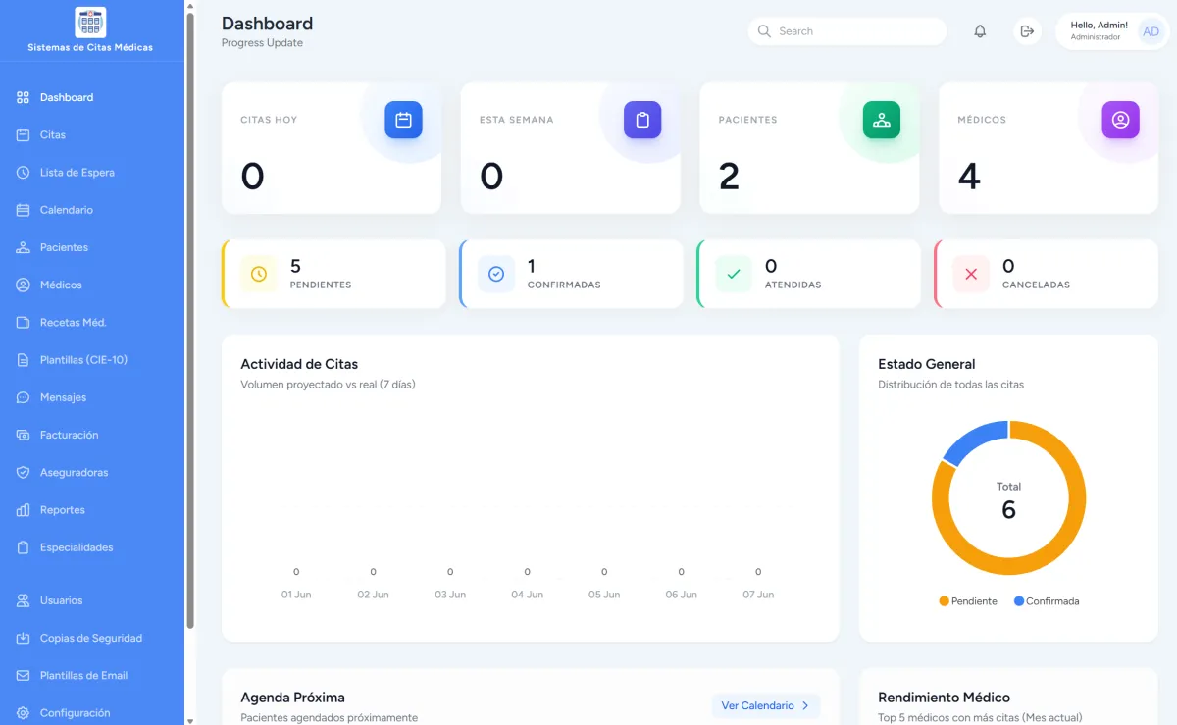Open Copias de Seguridad page
The height and width of the screenshot is (725, 1177).
point(92,638)
